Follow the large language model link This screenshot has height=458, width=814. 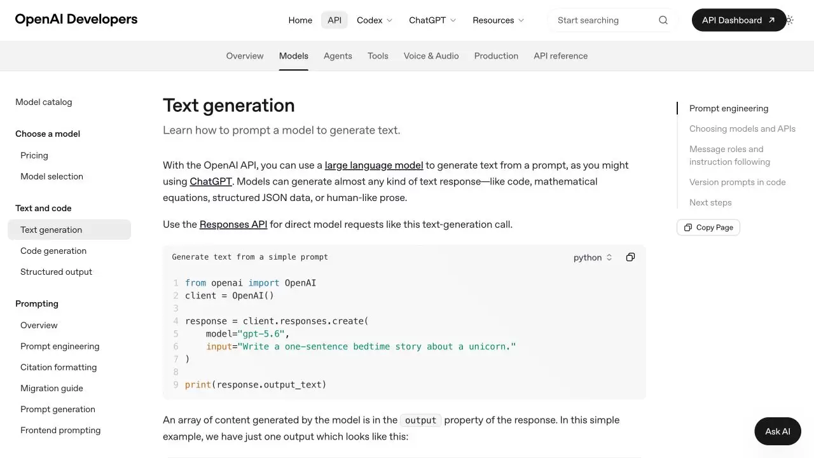(x=374, y=165)
